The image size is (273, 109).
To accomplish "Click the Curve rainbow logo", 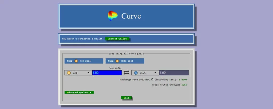I will click(x=113, y=16).
